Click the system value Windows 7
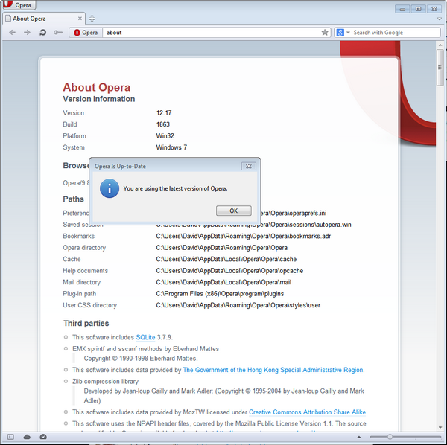Image resolution: width=447 pixels, height=445 pixels. 171,147
